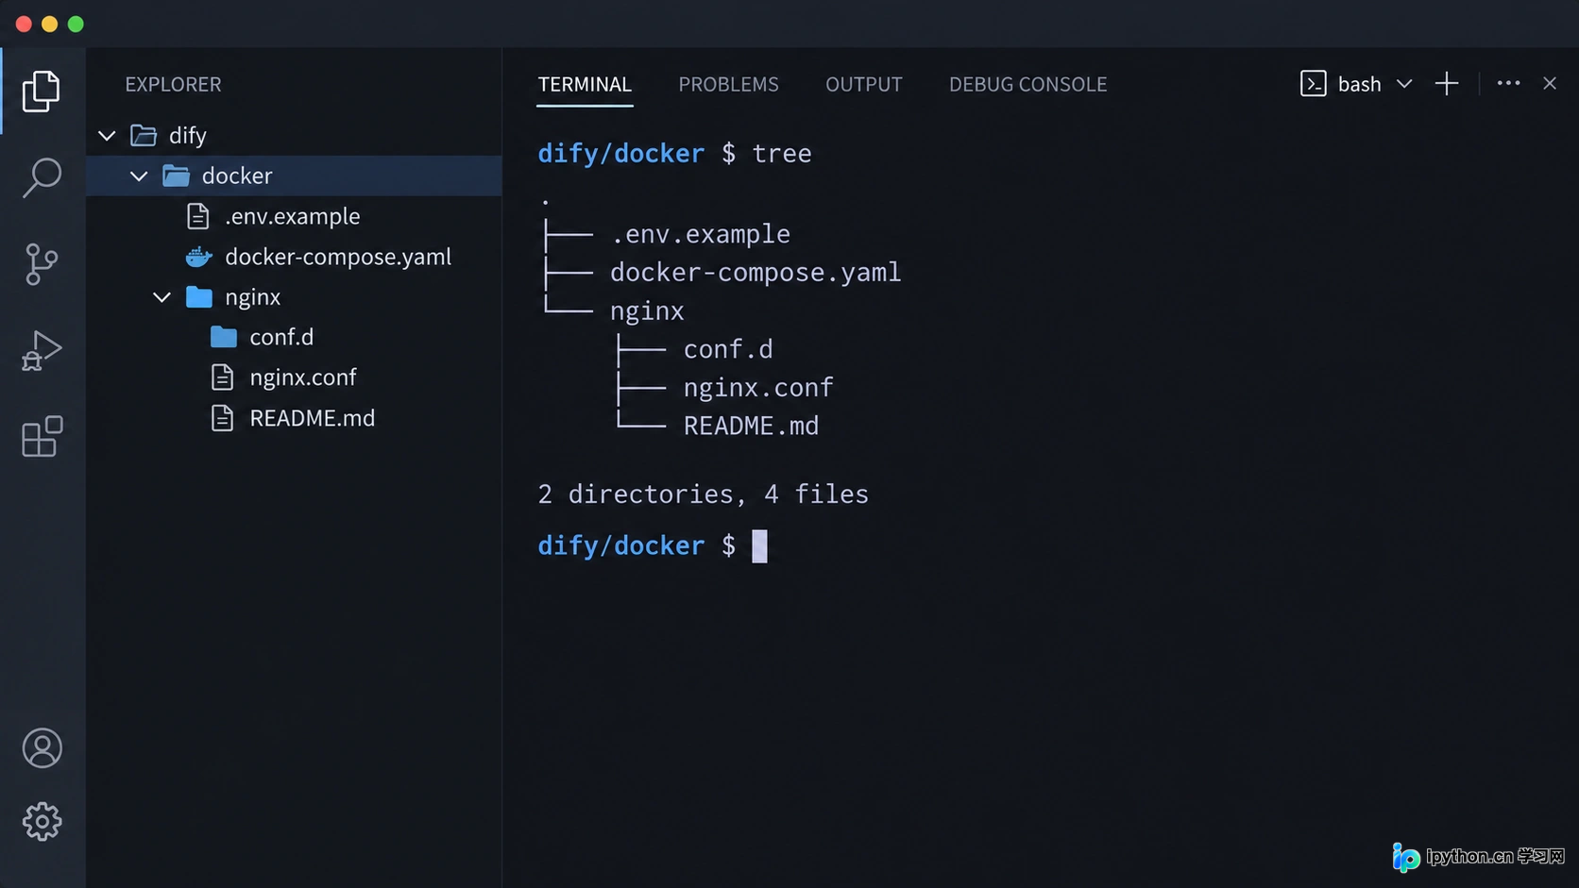The height and width of the screenshot is (888, 1579).
Task: Select the conf.d folder name in Explorer
Action: [281, 337]
